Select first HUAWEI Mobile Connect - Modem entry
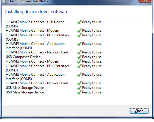This screenshot has width=154, height=122. tap(32, 31)
